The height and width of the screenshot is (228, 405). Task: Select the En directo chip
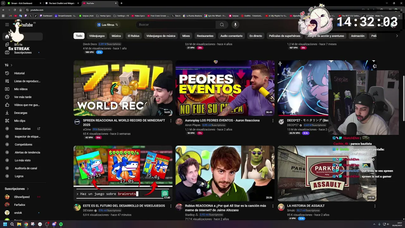click(256, 36)
